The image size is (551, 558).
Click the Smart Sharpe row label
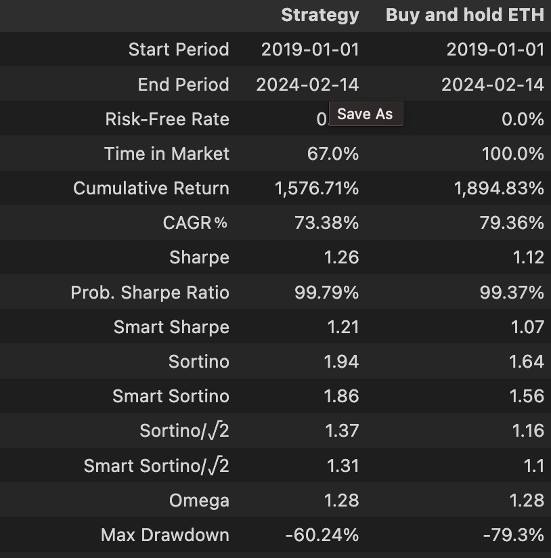click(171, 327)
